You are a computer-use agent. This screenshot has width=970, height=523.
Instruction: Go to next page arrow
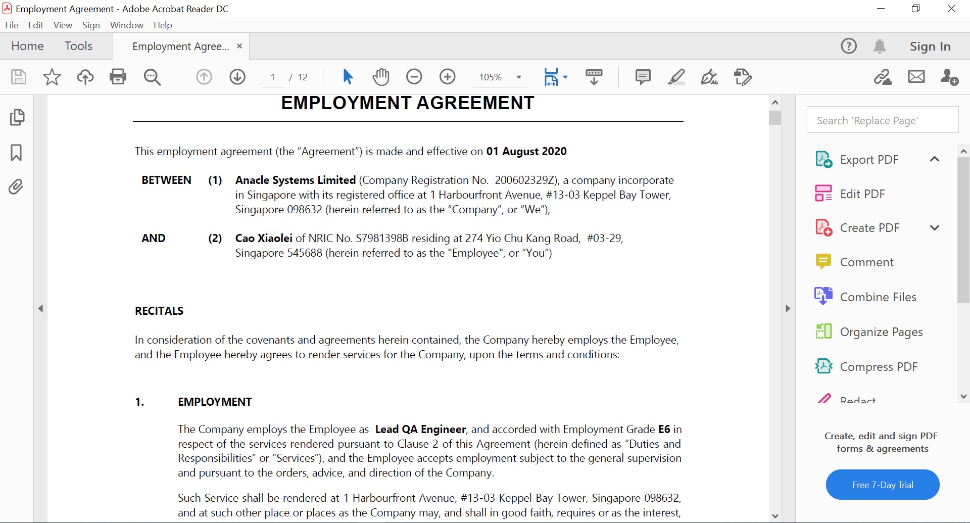[237, 77]
